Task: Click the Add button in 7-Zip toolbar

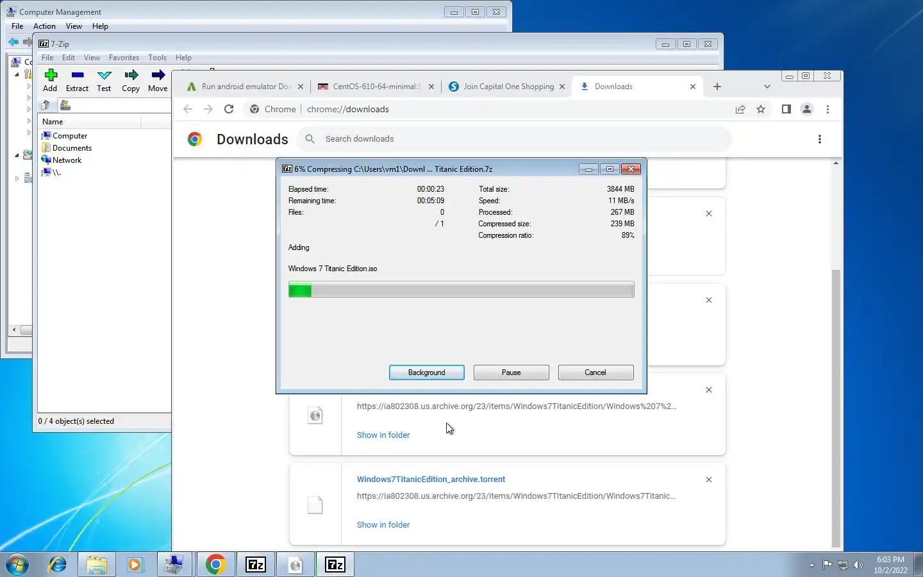Action: [51, 81]
